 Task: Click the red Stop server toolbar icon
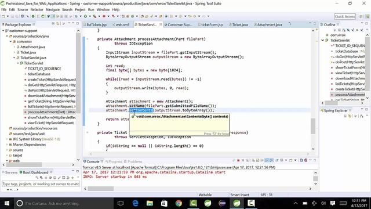point(104,16)
